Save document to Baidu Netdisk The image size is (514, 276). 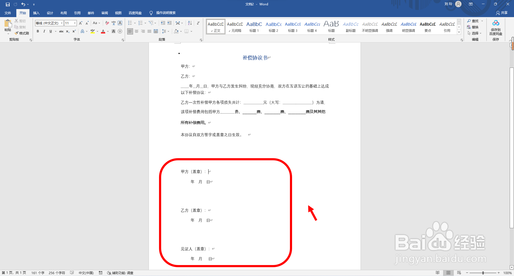496,28
